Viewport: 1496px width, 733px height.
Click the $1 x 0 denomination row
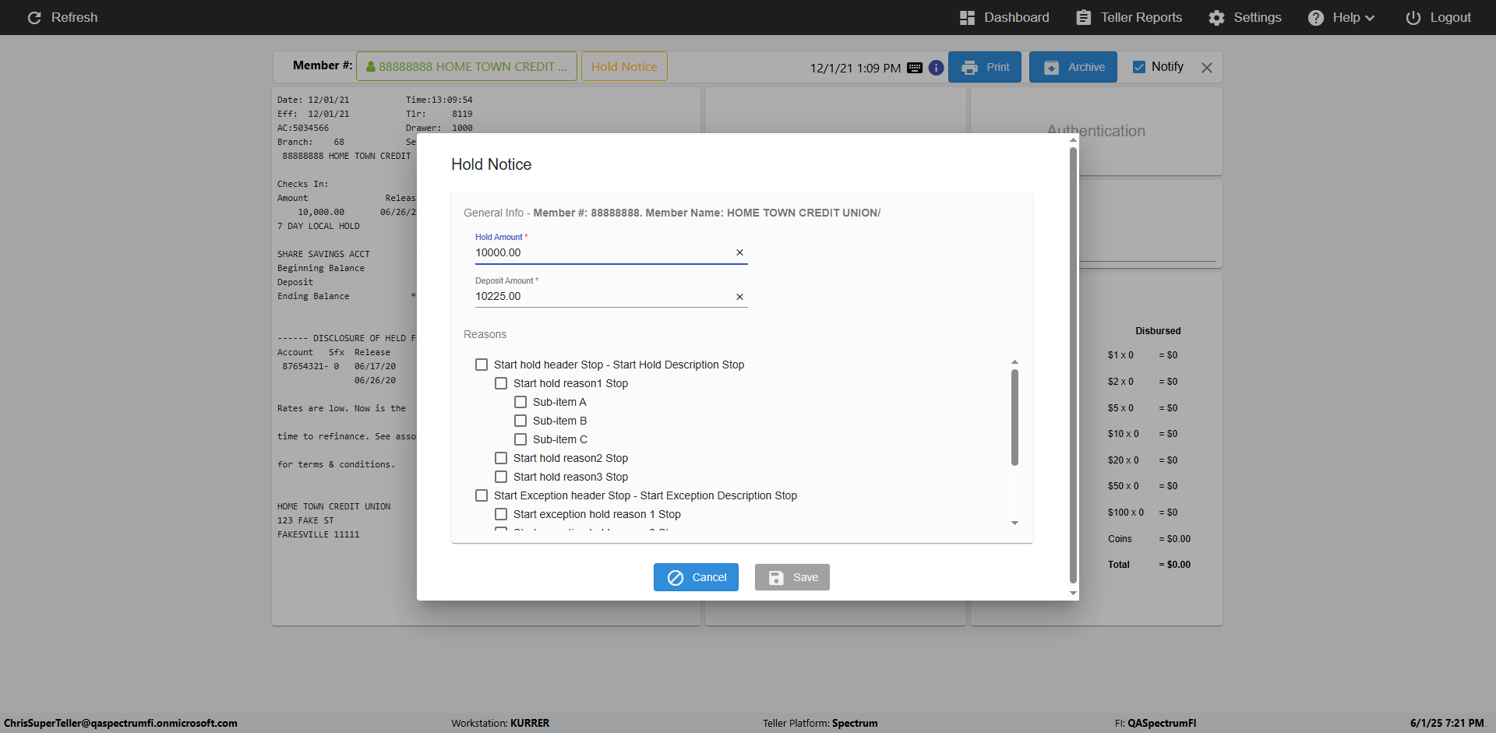pos(1142,355)
